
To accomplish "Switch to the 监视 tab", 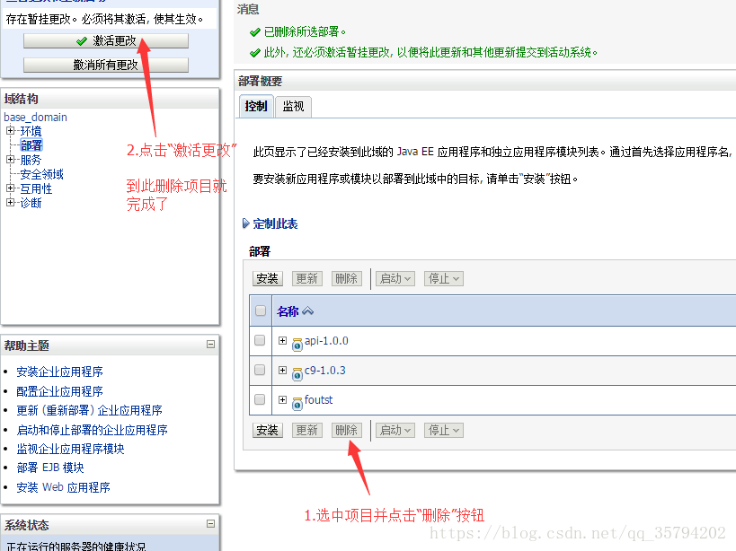I will pyautogui.click(x=294, y=106).
